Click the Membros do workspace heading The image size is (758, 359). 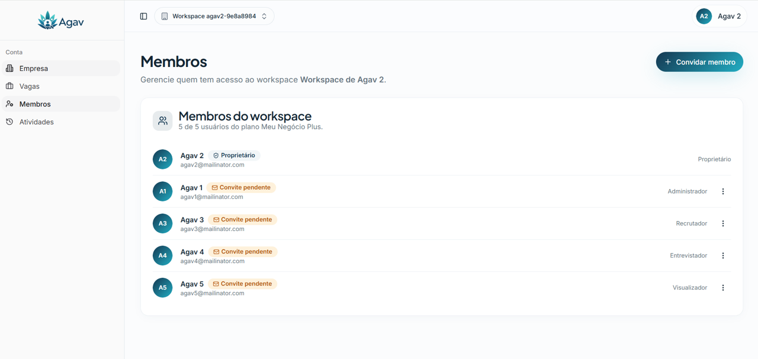pyautogui.click(x=245, y=116)
